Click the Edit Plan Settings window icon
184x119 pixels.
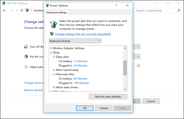pos(4,3)
